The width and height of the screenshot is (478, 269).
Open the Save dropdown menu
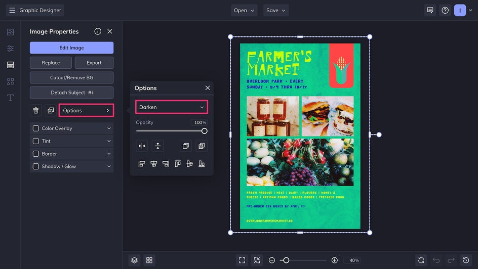click(276, 10)
